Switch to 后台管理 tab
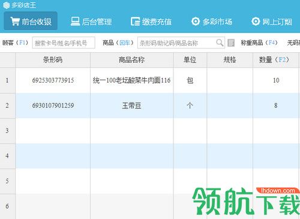The height and width of the screenshot is (219, 300). click(x=91, y=22)
